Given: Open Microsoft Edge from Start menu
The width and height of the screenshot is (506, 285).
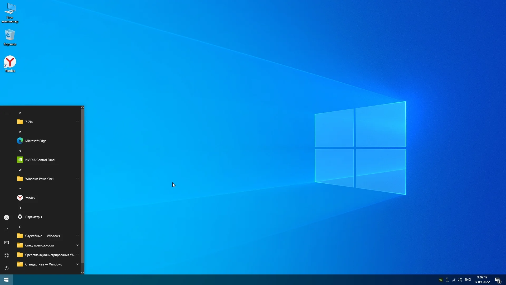Looking at the screenshot, I should tap(36, 141).
